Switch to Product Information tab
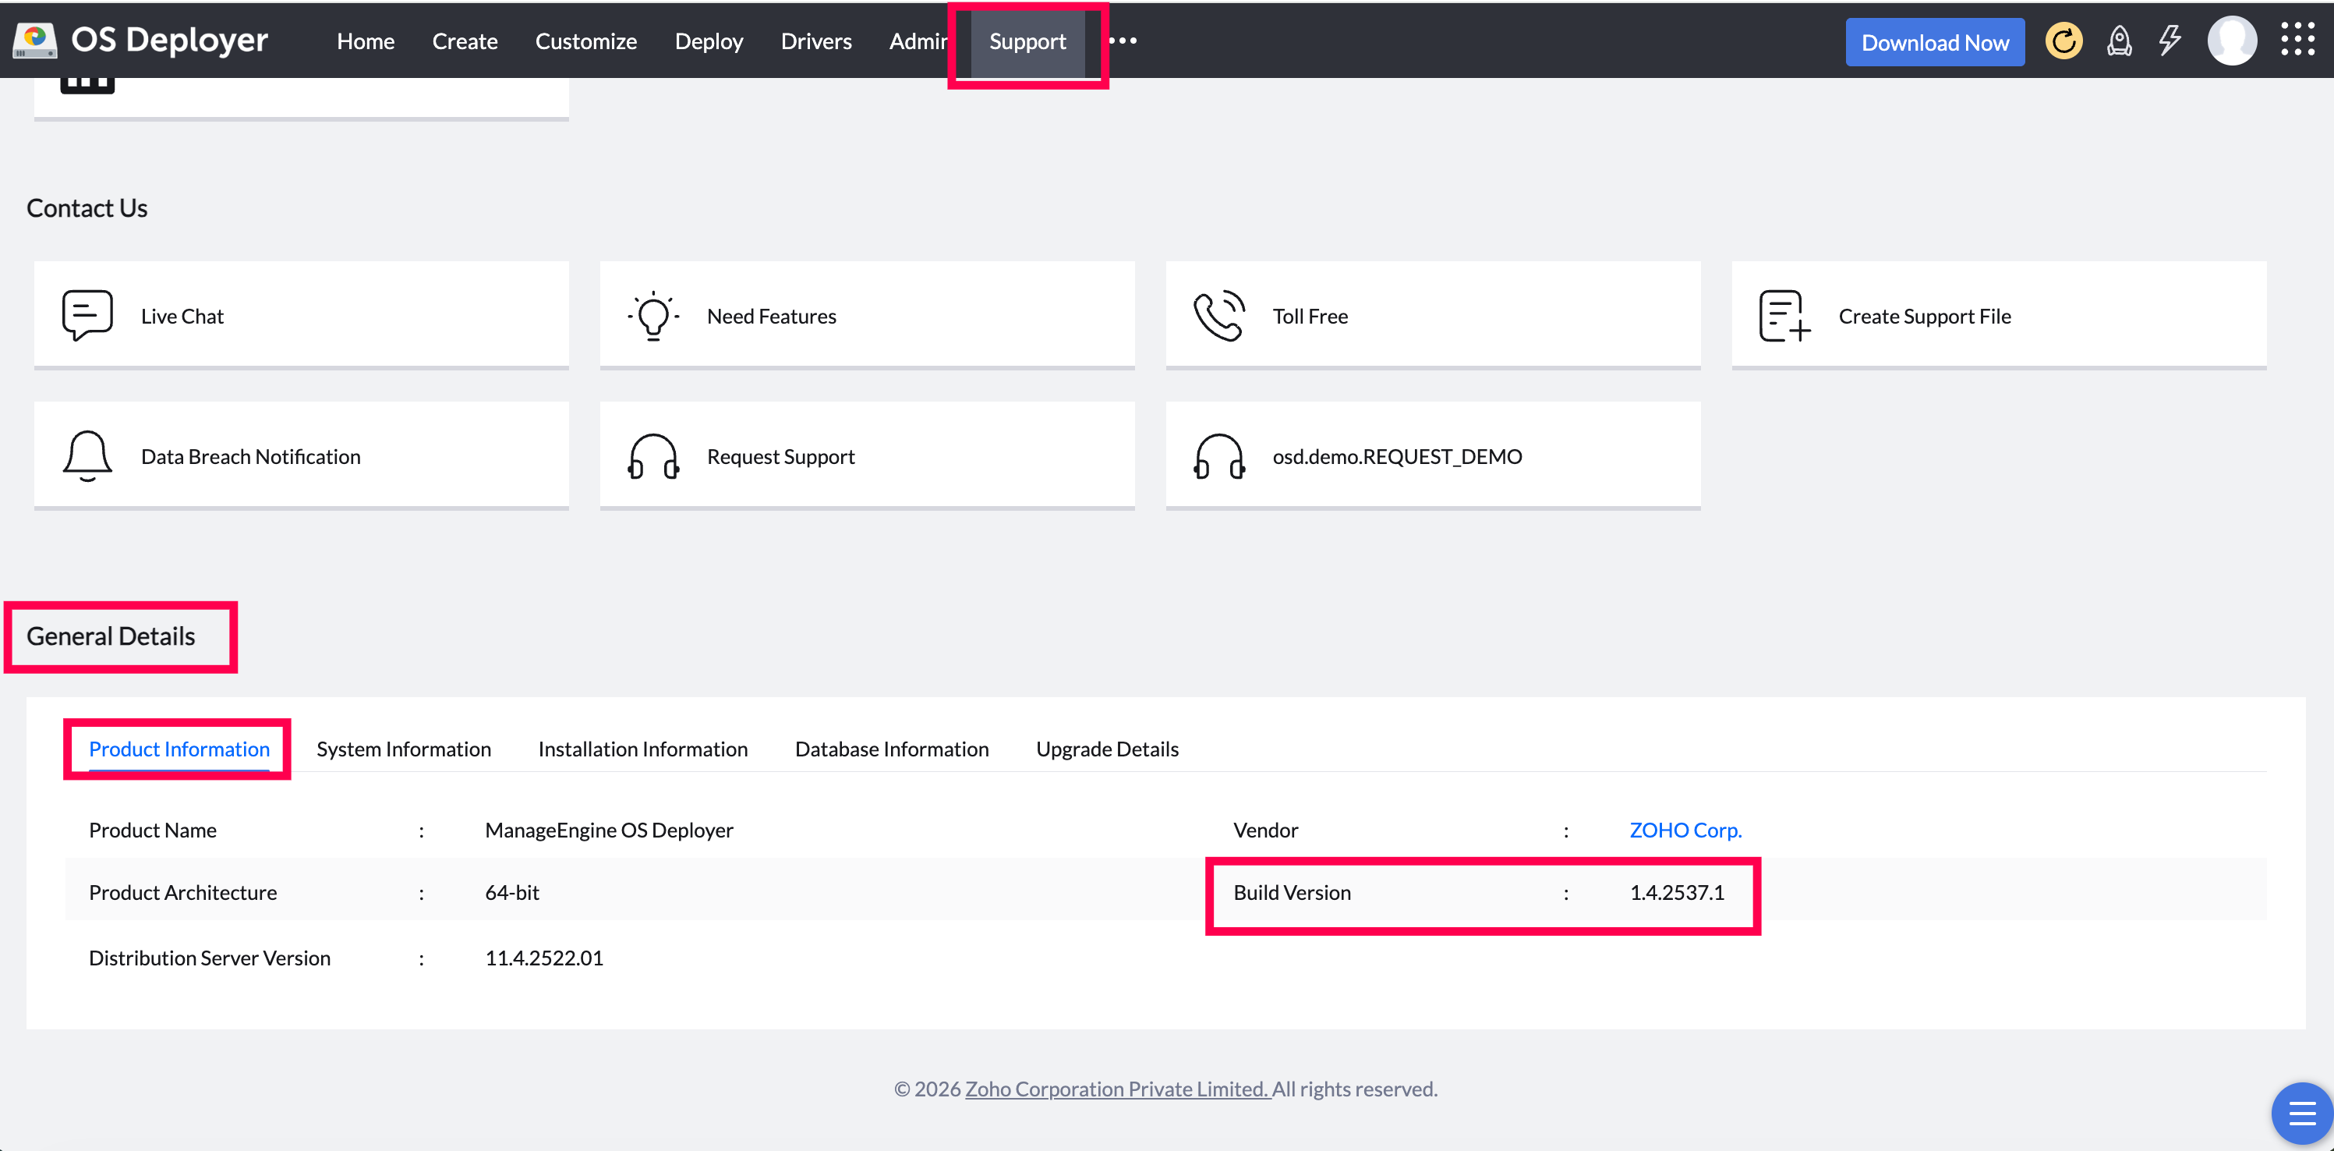This screenshot has width=2334, height=1151. pos(179,749)
